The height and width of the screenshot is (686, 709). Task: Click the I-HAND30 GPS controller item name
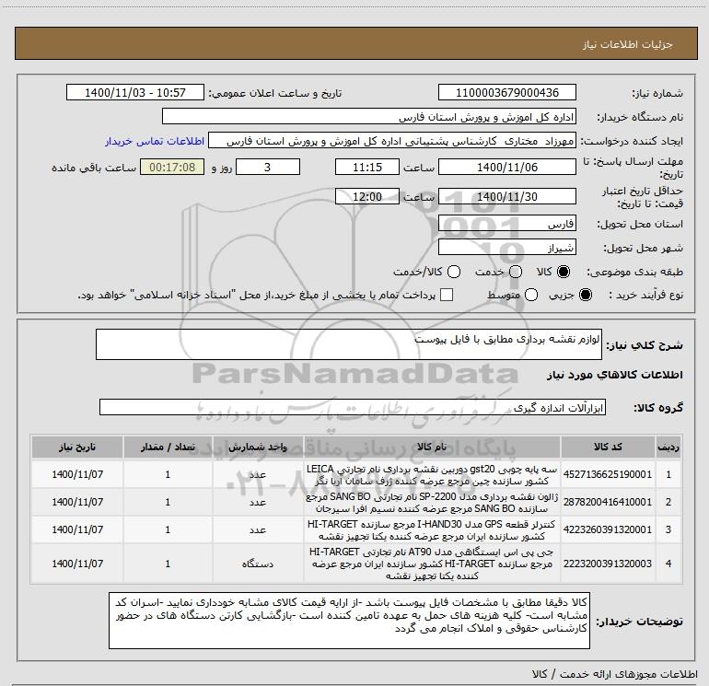(x=432, y=529)
